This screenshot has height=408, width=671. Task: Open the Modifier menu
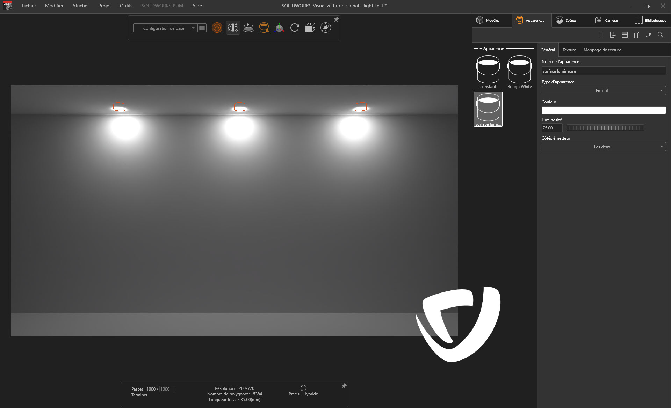point(54,6)
